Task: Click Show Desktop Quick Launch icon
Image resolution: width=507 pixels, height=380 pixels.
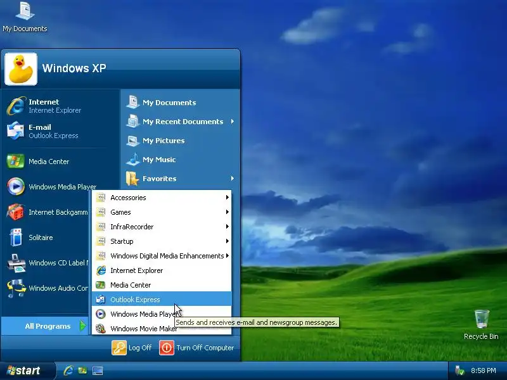Action: [x=98, y=370]
